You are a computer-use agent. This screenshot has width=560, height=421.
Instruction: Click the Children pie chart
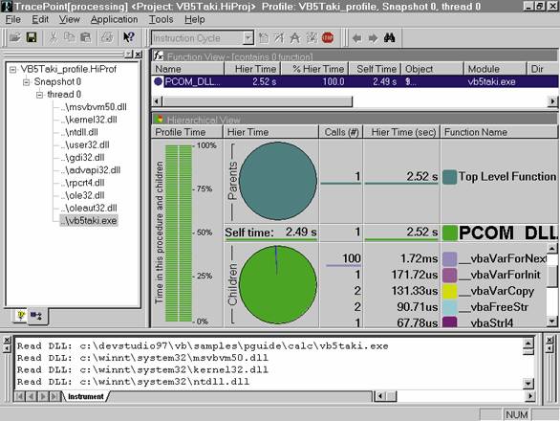pyautogui.click(x=278, y=285)
